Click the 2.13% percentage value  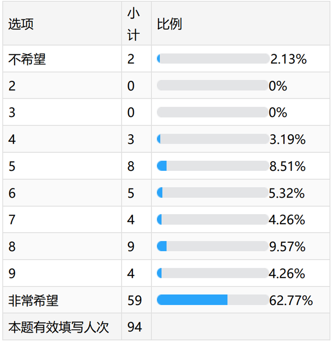click(288, 59)
